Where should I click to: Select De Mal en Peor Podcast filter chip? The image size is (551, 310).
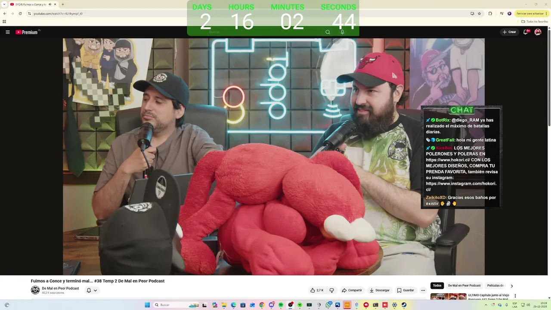[x=464, y=285]
